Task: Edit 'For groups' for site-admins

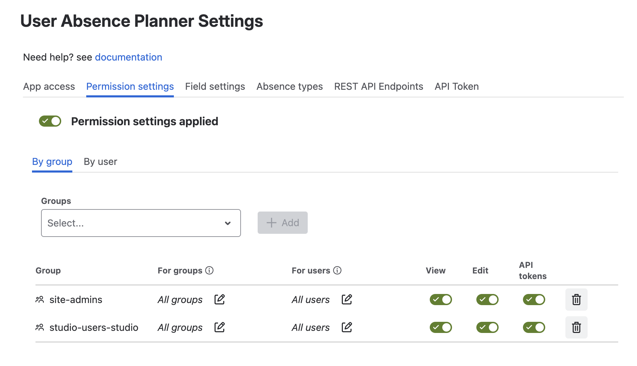Action: pos(219,299)
